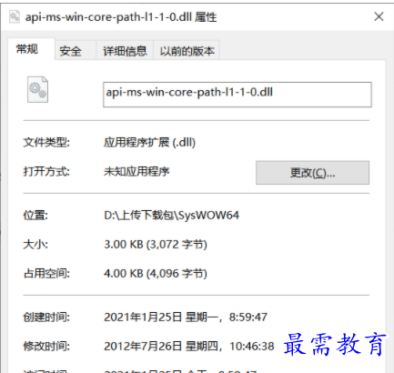The width and height of the screenshot is (394, 373).
Task: Click the 修改时间 label
Action: [46, 346]
